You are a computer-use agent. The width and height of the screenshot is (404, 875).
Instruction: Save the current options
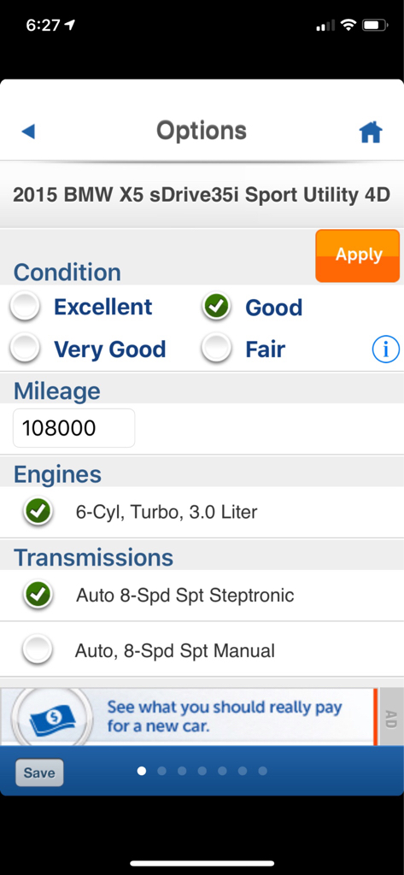39,772
